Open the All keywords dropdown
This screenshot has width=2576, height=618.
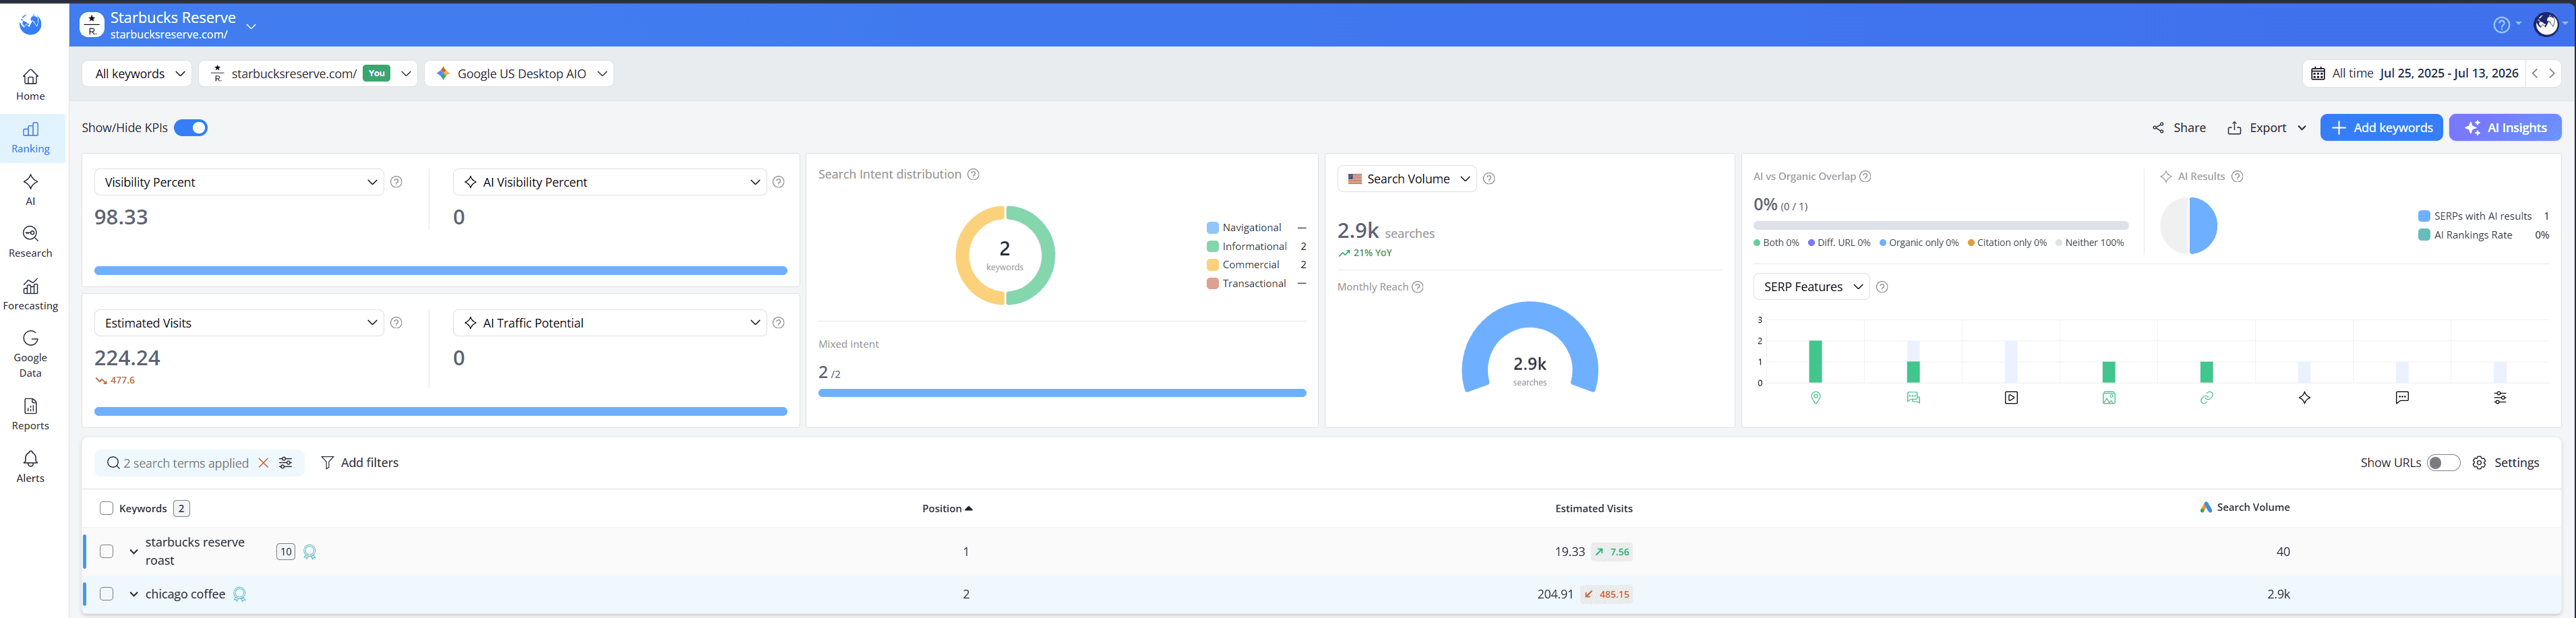click(x=137, y=73)
